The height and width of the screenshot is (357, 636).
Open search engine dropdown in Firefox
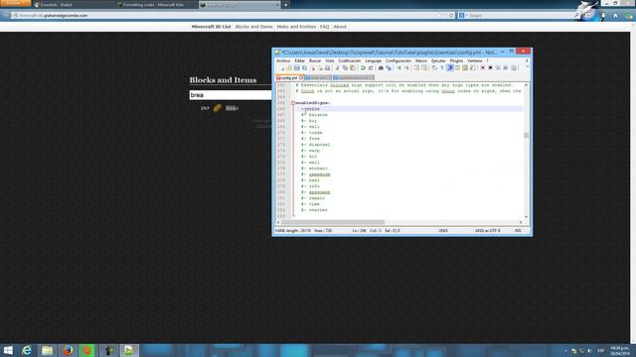(463, 16)
